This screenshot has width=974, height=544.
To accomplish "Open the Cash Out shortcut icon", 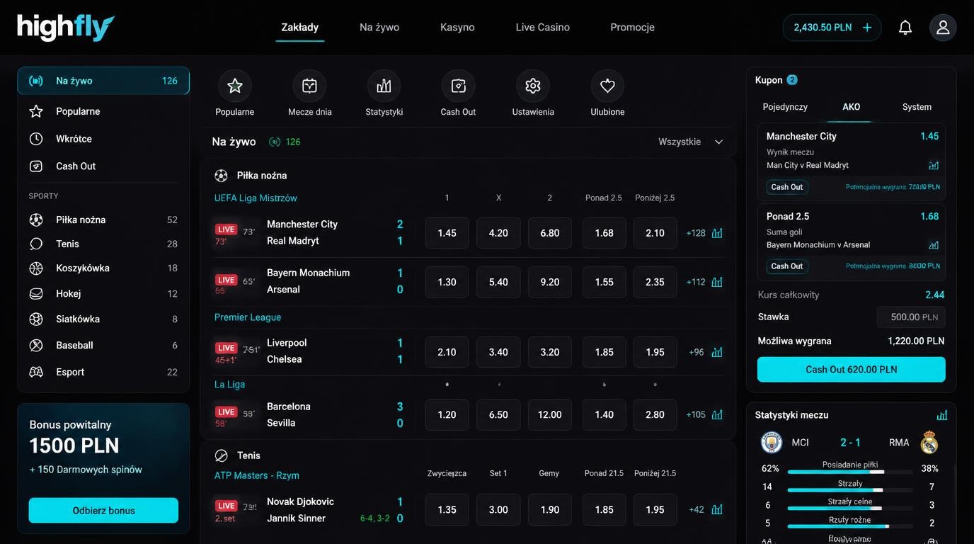I will click(458, 86).
